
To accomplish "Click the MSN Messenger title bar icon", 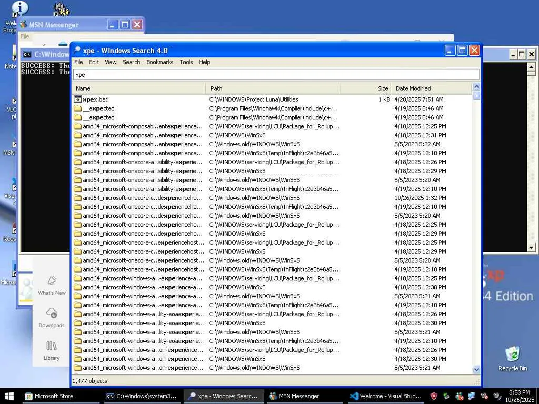I will 23,25.
